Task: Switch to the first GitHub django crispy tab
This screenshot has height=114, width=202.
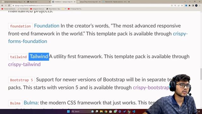Action: (x=13, y=2)
